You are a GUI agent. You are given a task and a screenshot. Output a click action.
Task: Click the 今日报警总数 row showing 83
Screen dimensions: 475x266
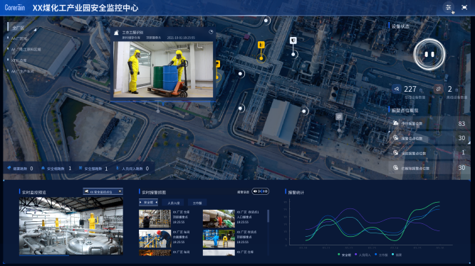coord(430,124)
